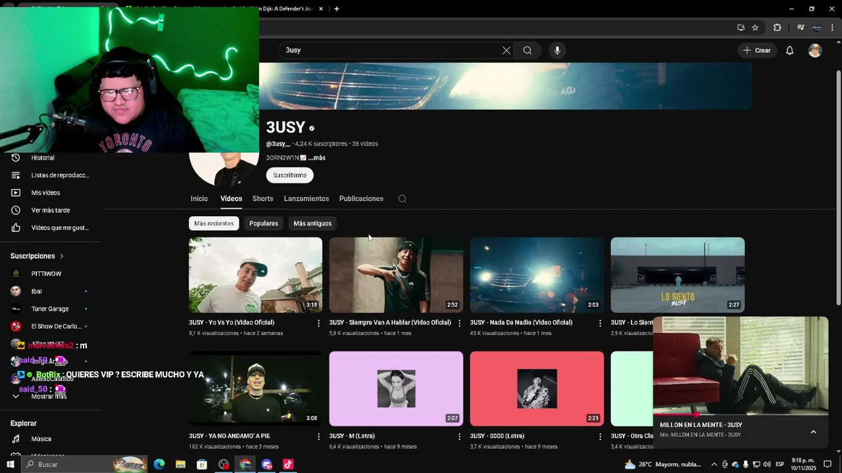
Task: Open File Explorer from taskbar
Action: 180,464
